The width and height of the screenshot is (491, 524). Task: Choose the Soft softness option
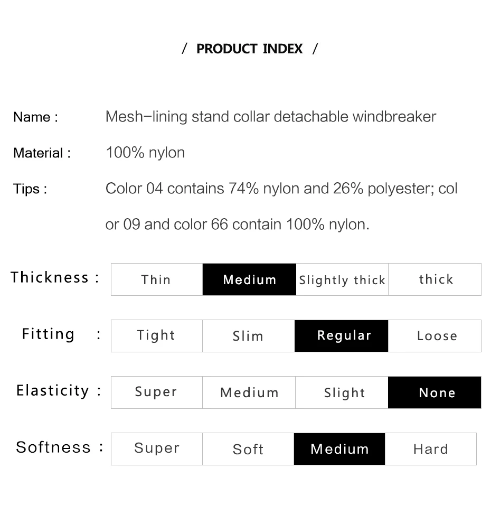pos(248,449)
